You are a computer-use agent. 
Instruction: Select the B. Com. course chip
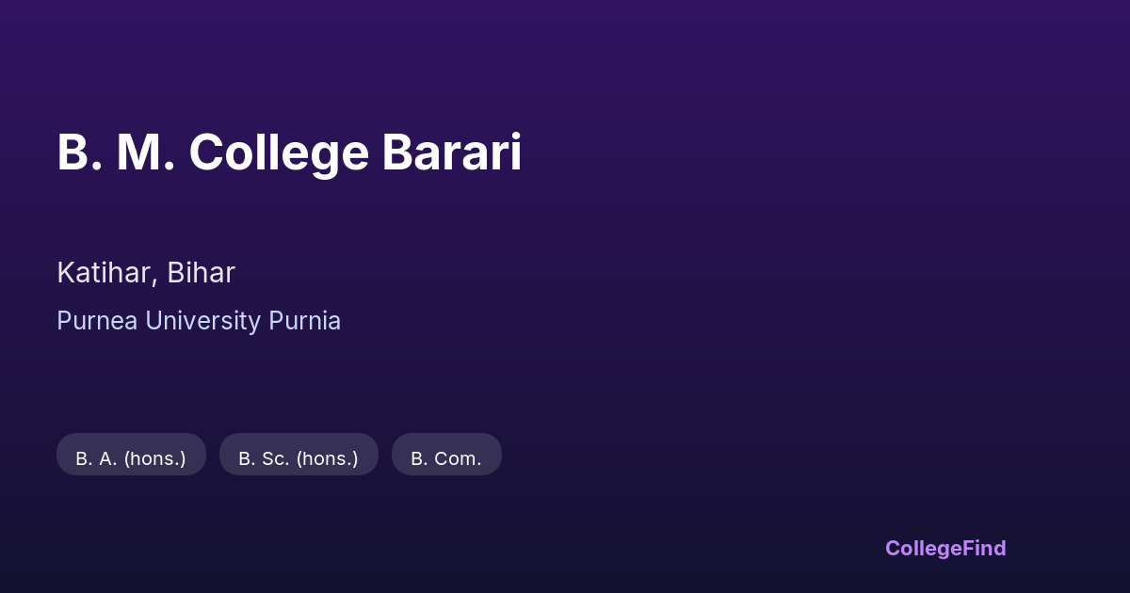point(446,458)
